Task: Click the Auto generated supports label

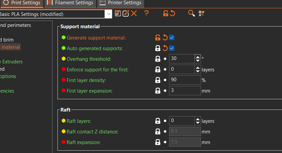Action: [95, 48]
